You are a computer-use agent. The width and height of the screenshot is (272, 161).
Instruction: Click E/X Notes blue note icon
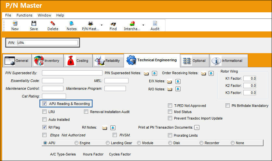pyautogui.click(x=178, y=81)
